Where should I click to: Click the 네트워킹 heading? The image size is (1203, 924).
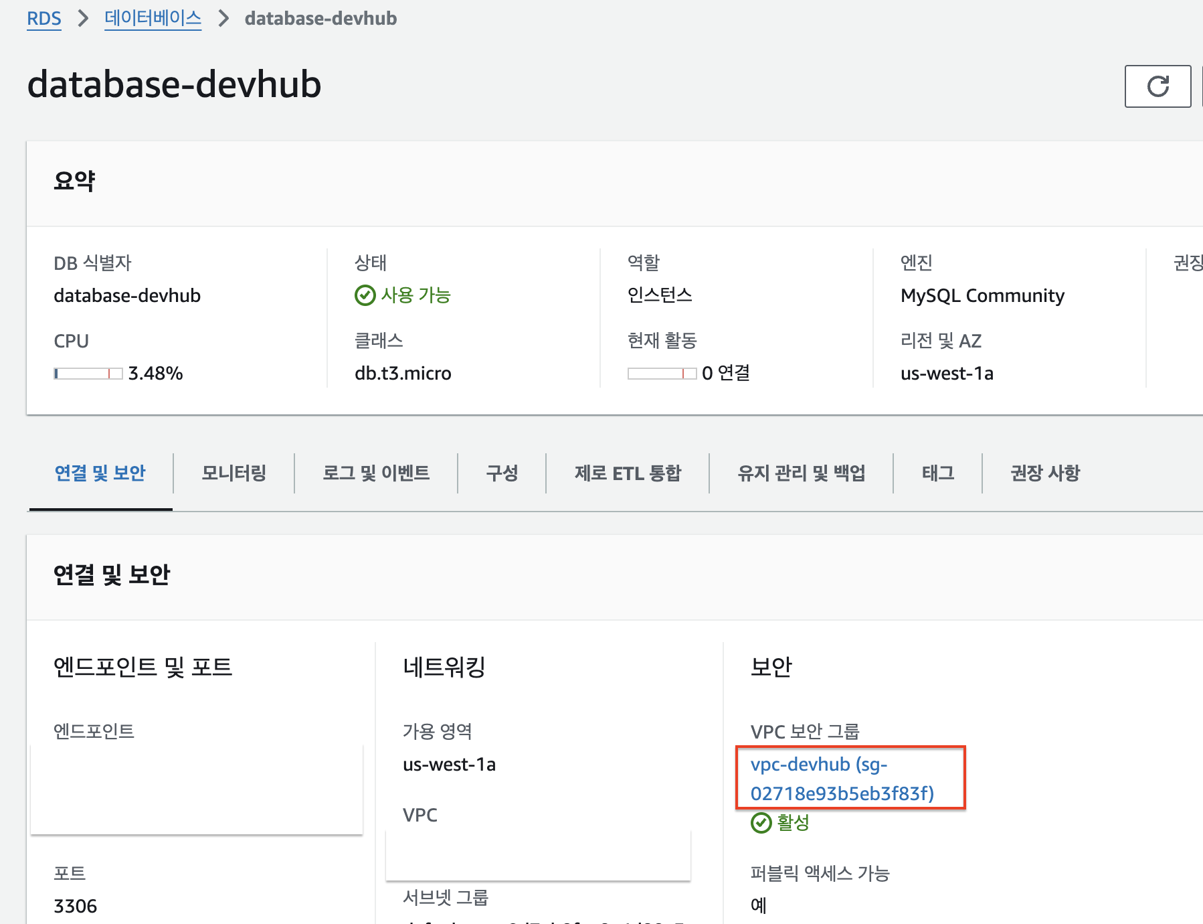click(x=444, y=667)
